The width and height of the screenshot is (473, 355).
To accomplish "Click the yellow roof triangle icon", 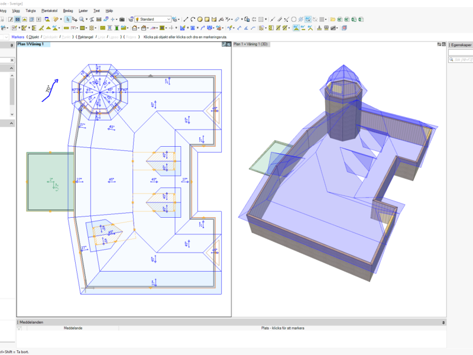I will coord(48,28).
